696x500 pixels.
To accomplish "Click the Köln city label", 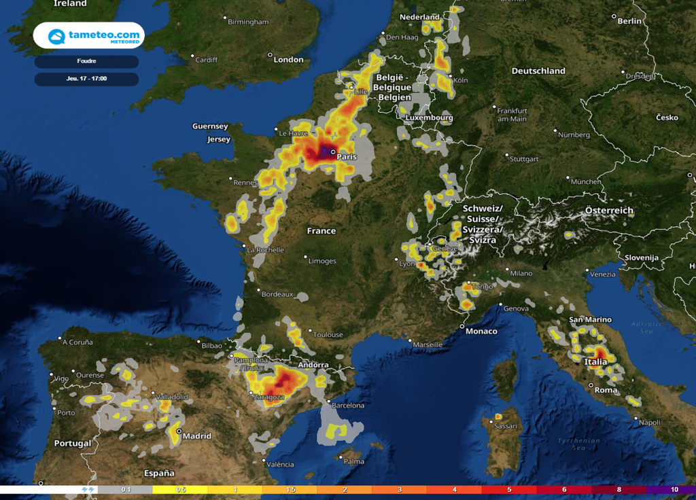I will 461,80.
